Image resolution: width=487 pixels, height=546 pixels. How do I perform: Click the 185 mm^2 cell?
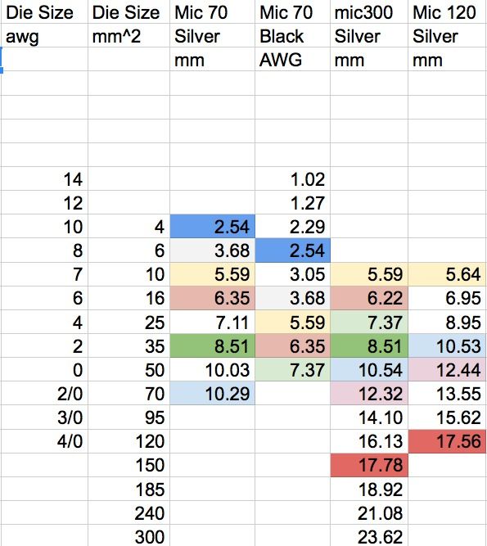click(129, 489)
